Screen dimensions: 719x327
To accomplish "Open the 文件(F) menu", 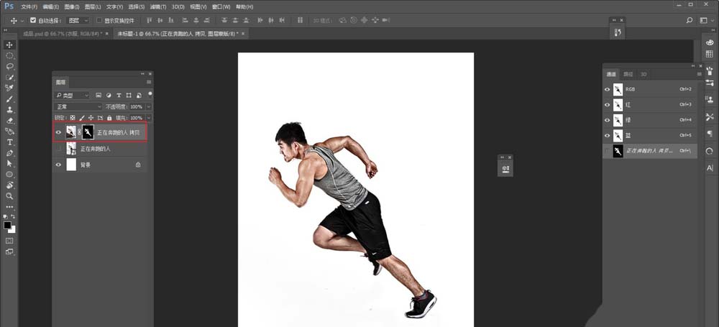I will click(29, 7).
